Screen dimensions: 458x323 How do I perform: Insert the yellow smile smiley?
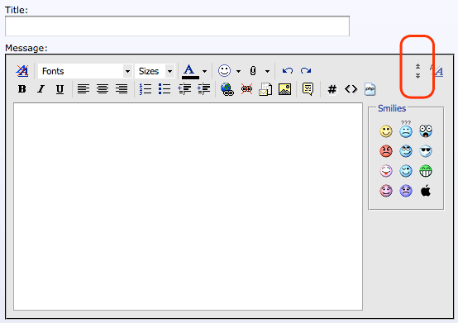pyautogui.click(x=386, y=131)
